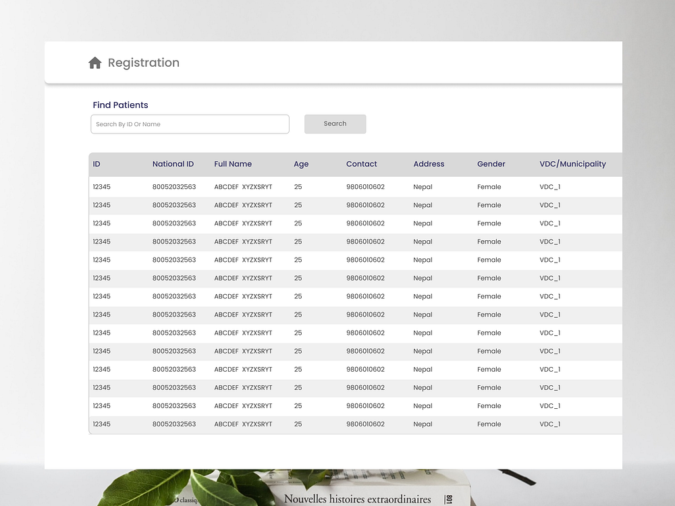Select the contact number 9806010602 in row one
Viewport: 675px width, 506px height.
coord(366,187)
